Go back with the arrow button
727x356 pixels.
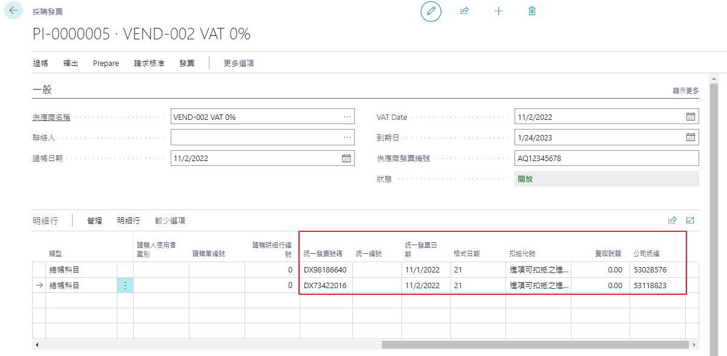pyautogui.click(x=13, y=11)
